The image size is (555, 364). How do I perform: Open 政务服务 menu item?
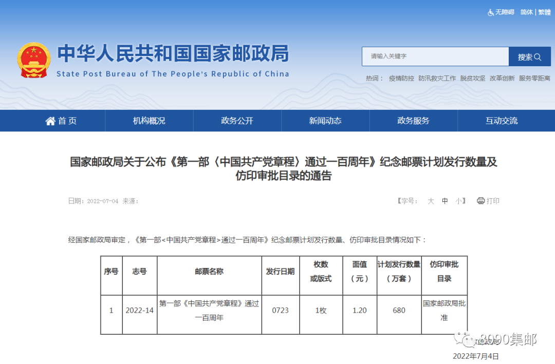[x=413, y=121]
